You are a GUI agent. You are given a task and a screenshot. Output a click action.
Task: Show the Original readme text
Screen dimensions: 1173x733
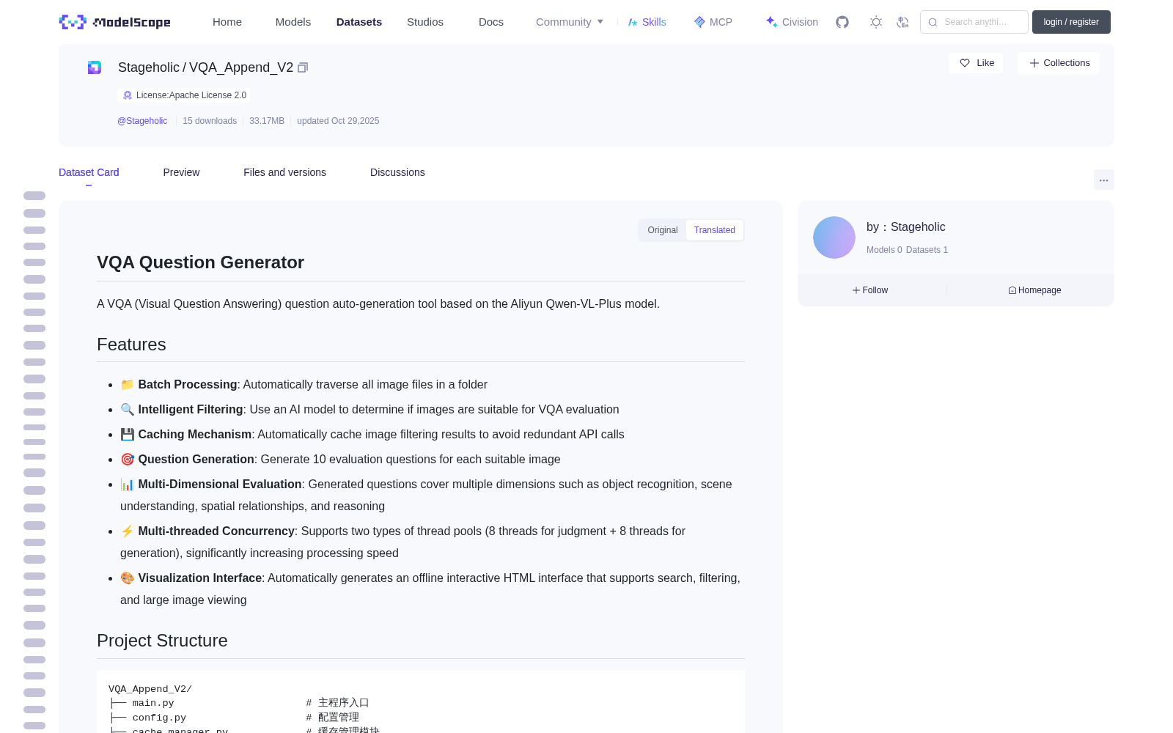(x=663, y=230)
